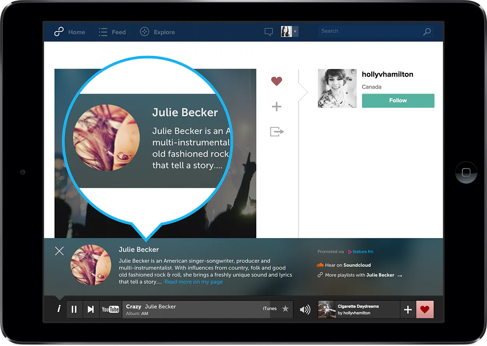Screen dimensions: 487x346
Task: Open the iTunes link in the player
Action: (x=270, y=309)
